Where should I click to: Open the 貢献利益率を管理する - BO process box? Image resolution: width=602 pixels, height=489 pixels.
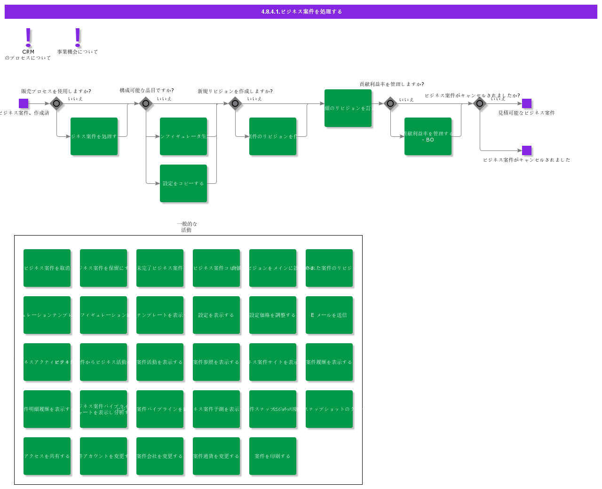pyautogui.click(x=428, y=136)
